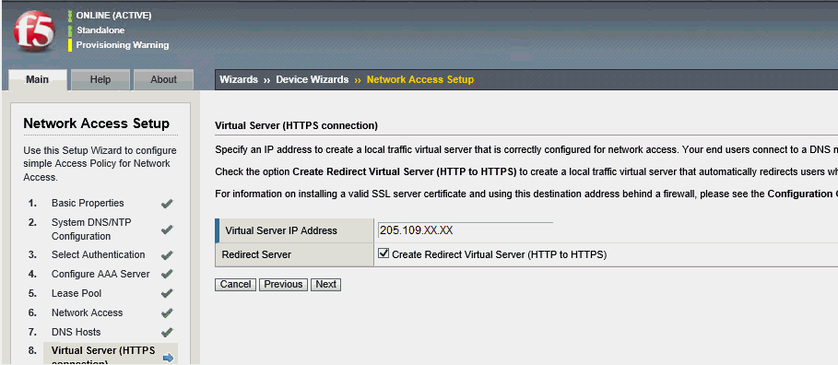Switch to the Help tab

[x=100, y=79]
